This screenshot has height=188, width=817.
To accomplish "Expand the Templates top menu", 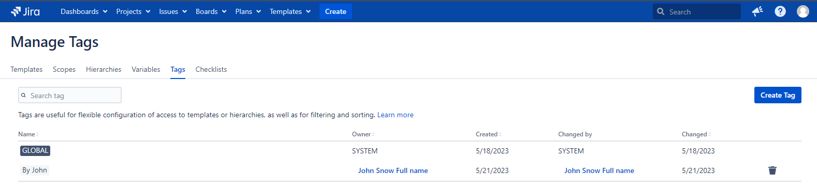I will point(290,11).
